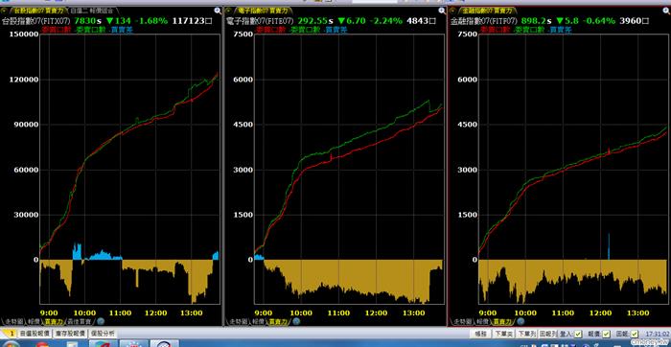Click the ▼5.8 price change value
Viewport: 671px width, 347px height.
pos(567,20)
